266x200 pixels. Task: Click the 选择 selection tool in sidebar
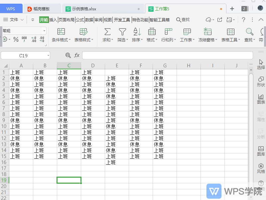261,64
